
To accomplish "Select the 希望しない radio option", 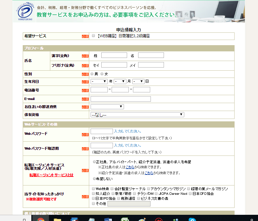I will point(94,179).
